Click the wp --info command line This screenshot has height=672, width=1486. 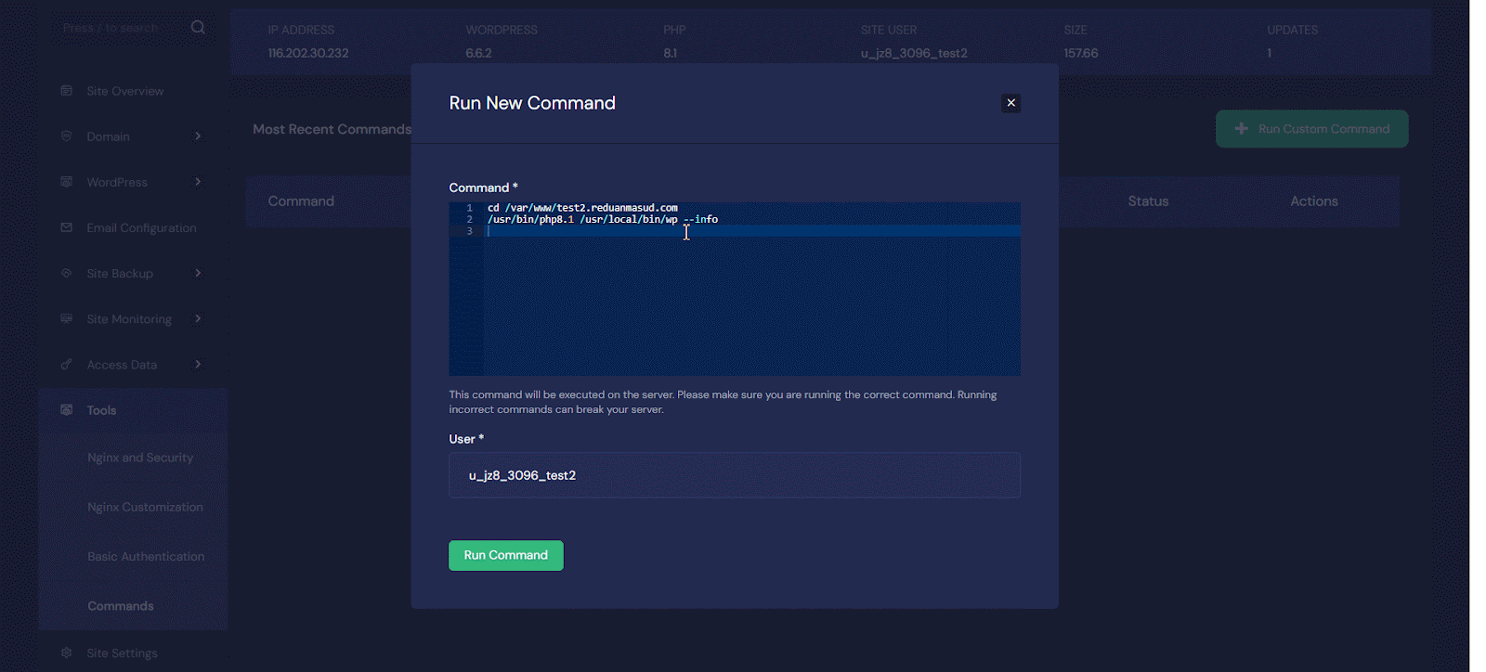(x=603, y=219)
